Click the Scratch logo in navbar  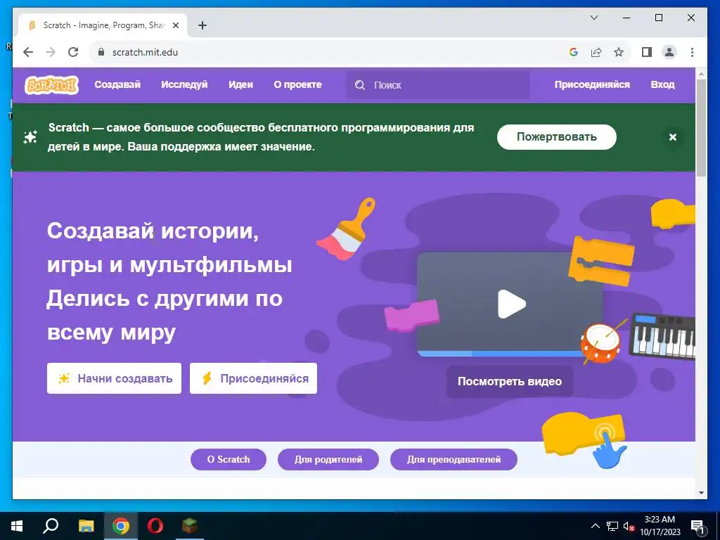click(51, 85)
